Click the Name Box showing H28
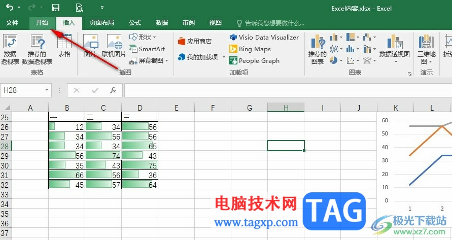This screenshot has height=240, width=452. (22, 90)
